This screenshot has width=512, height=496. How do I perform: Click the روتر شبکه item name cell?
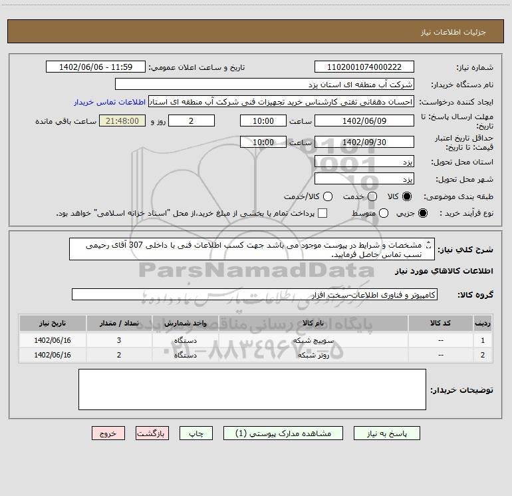[313, 355]
